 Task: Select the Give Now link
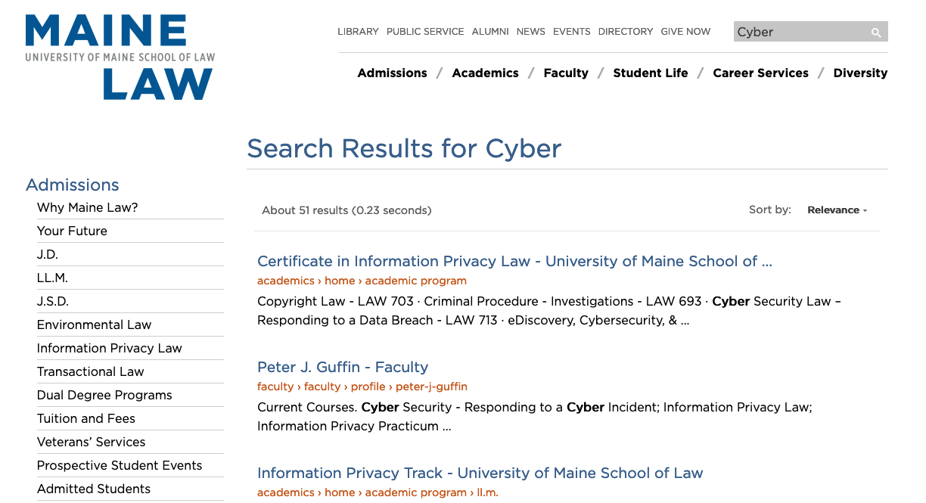click(x=685, y=31)
